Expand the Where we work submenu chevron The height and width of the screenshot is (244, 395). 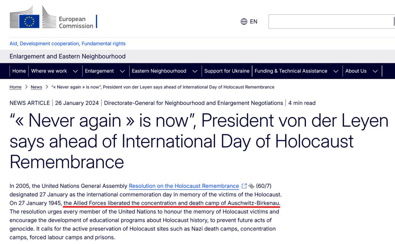(x=75, y=71)
